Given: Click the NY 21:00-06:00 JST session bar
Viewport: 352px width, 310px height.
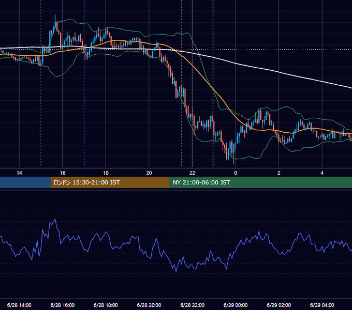Looking at the screenshot, I should pyautogui.click(x=260, y=182).
